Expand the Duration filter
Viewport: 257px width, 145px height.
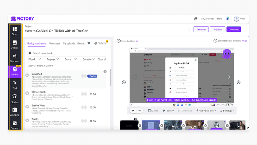89,59
